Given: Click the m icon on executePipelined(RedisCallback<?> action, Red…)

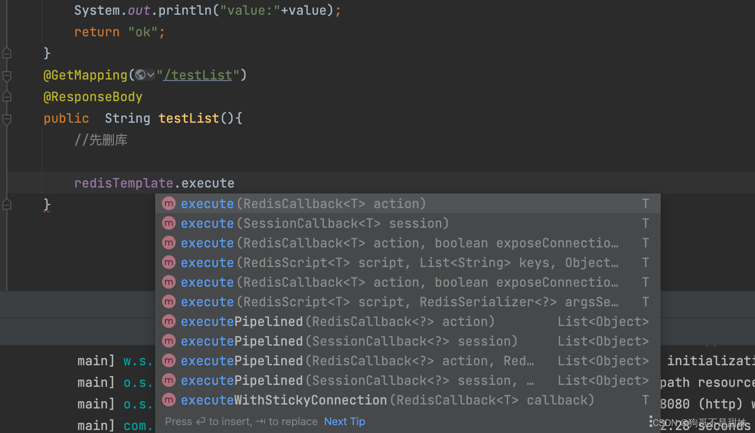Looking at the screenshot, I should 169,360.
